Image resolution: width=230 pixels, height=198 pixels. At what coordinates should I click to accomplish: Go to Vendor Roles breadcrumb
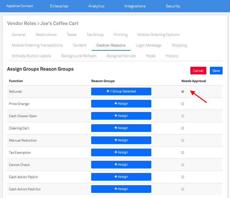(x=21, y=23)
